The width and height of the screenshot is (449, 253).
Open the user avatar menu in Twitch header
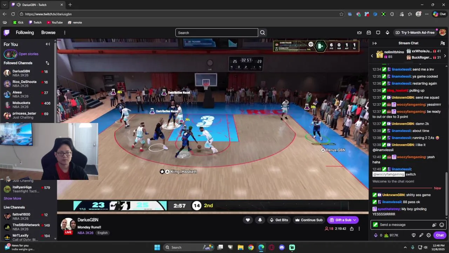click(442, 32)
